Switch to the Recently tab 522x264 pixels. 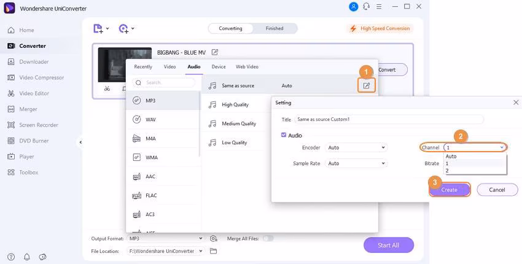pos(143,66)
